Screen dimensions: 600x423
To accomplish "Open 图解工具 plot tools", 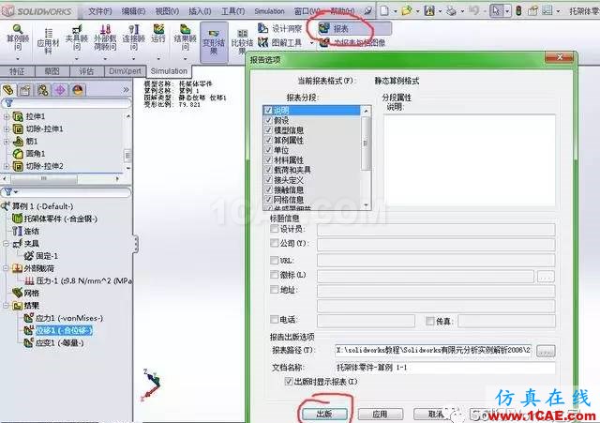I will pos(280,42).
